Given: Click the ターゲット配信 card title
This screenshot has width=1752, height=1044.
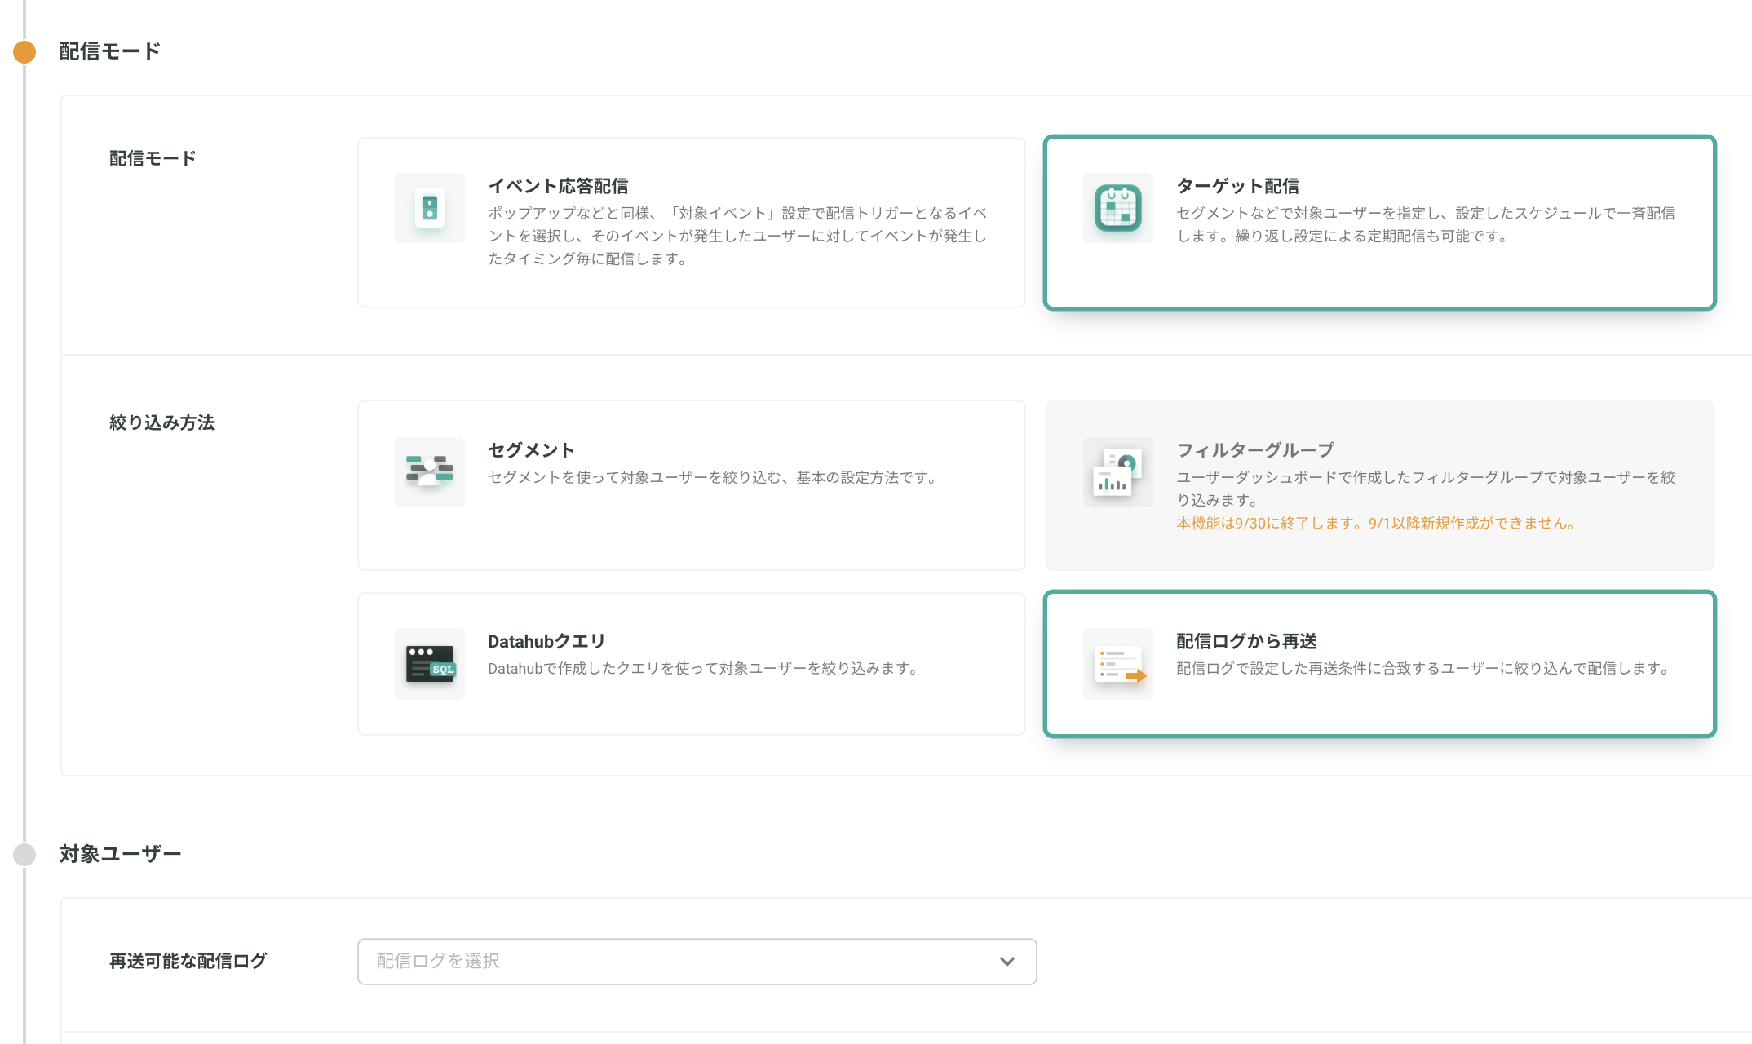Looking at the screenshot, I should pyautogui.click(x=1237, y=186).
